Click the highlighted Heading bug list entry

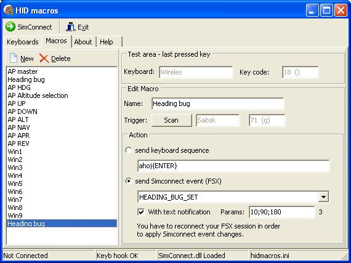(62, 224)
